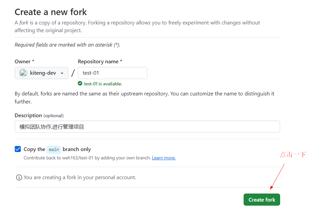318x221 pixels.
Task: Click the red arrow annotation pointing at Create fork
Action: tap(277, 176)
